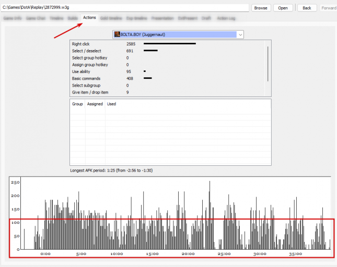This screenshot has width=337, height=267.
Task: Click the 20:00 mark on APM chart
Action: (x=188, y=254)
